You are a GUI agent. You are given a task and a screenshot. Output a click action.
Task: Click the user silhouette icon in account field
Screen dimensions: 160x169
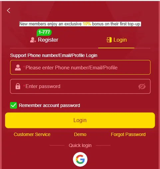click(18, 67)
